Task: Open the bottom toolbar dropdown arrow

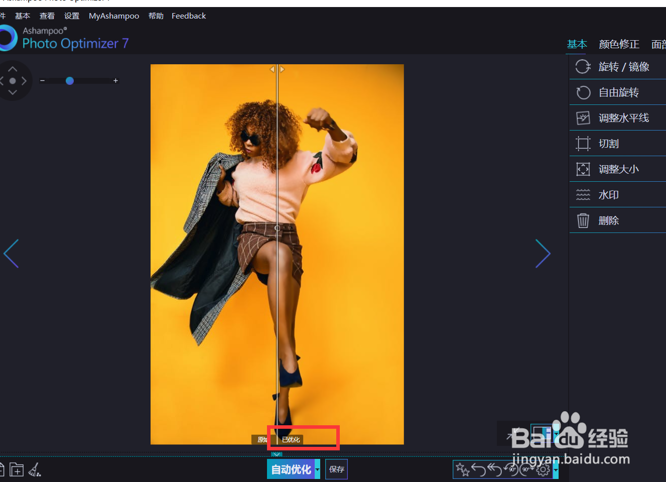Action: [556, 470]
